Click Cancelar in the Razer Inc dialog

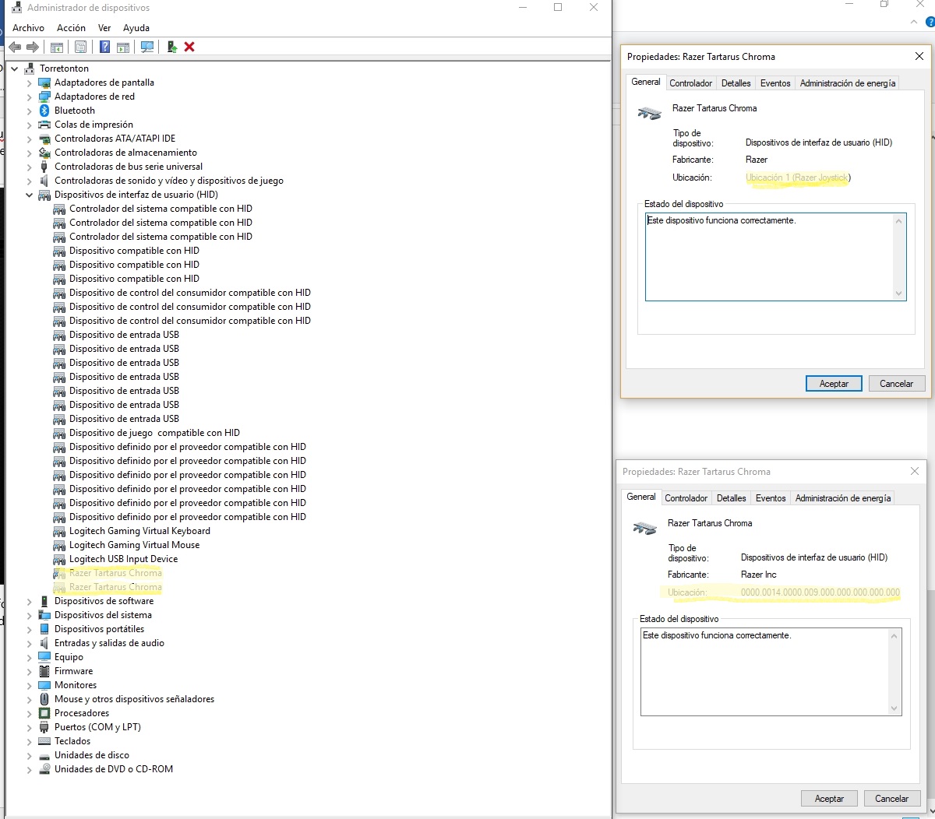point(891,799)
